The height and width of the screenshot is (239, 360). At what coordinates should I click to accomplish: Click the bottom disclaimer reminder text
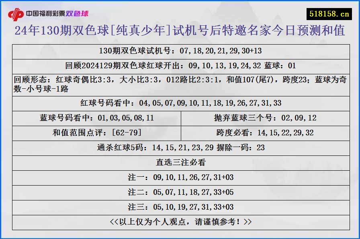pos(180,222)
